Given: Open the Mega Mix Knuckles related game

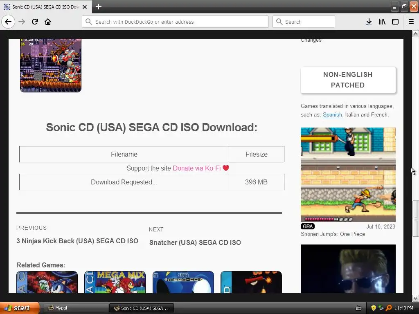Looking at the screenshot, I should click(x=115, y=282).
